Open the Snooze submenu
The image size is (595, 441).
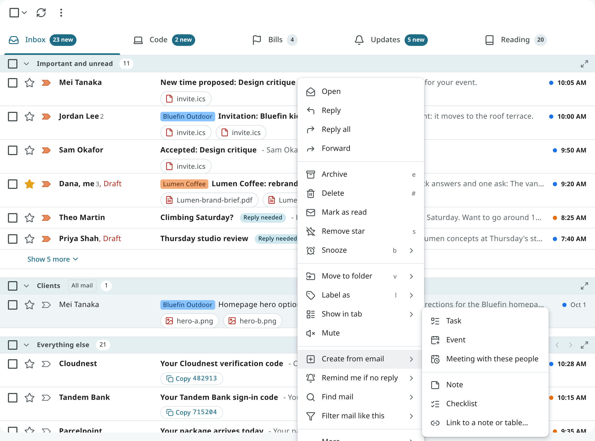[x=361, y=250]
